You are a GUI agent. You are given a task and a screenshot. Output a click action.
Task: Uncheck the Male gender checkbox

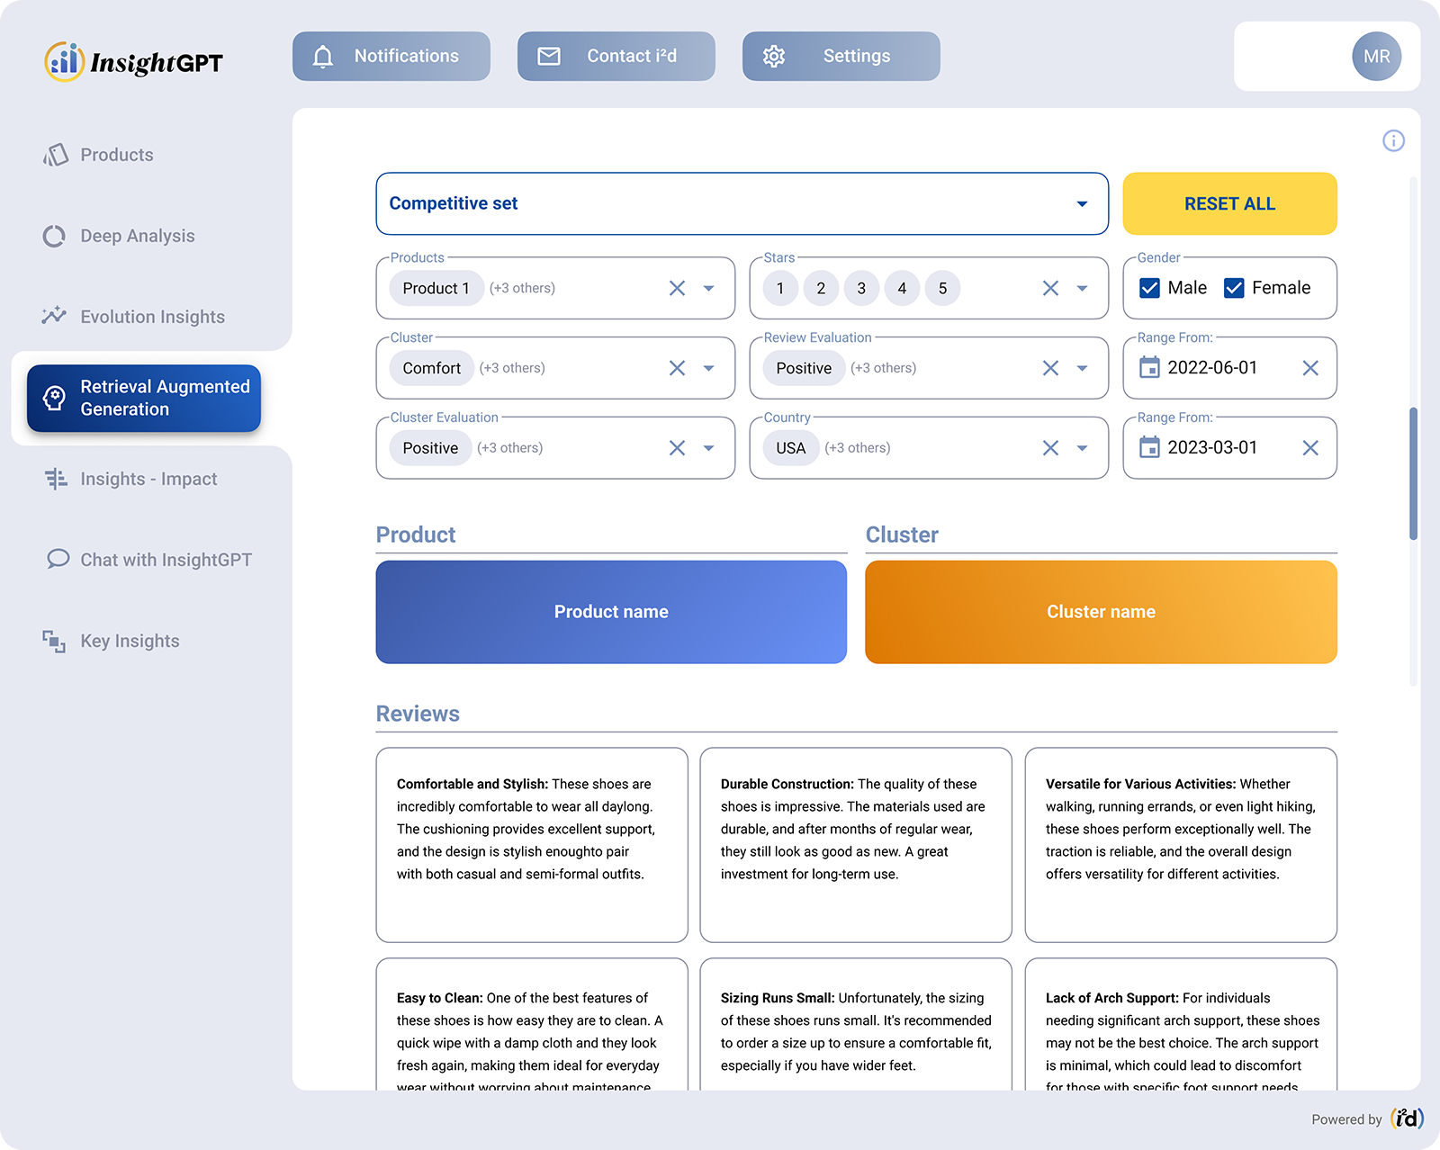(x=1149, y=288)
